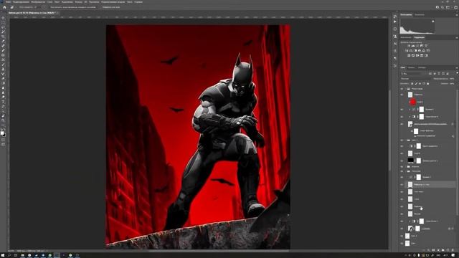Open the 3D menu
Screen dimensions: 459x258
click(x=85, y=1)
